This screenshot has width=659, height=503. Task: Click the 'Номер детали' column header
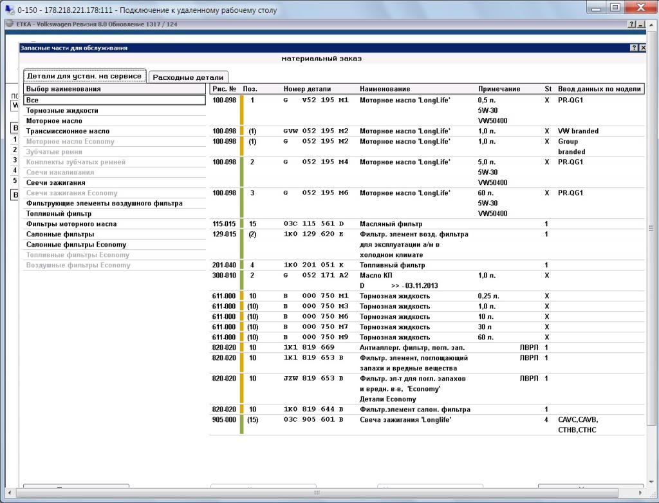pos(307,89)
